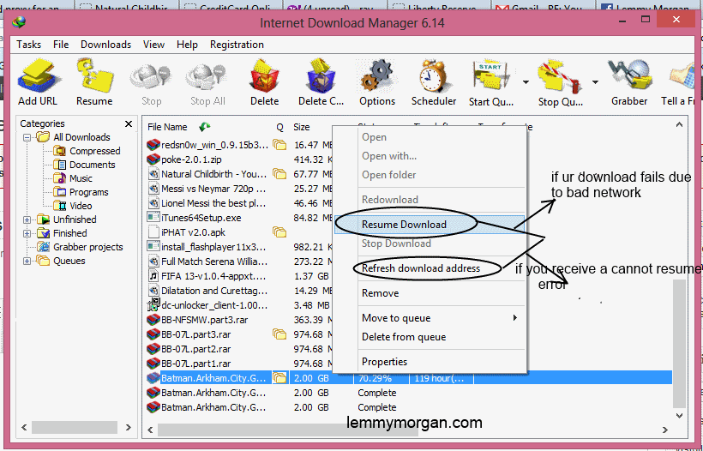703x451 pixels.
Task: Select Remove from the context menu
Action: (430, 293)
